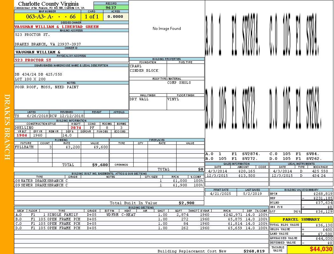The height and width of the screenshot is (254, 334).
Task: Select roof material COMP SHGLS
Action: tap(179, 83)
